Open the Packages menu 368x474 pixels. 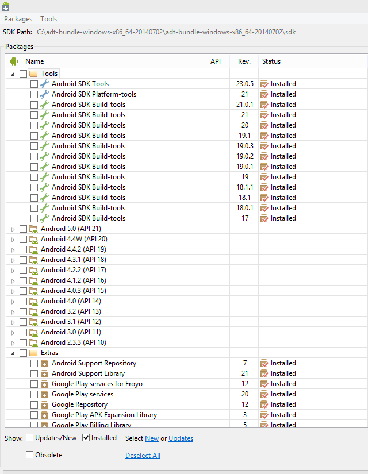click(x=18, y=19)
